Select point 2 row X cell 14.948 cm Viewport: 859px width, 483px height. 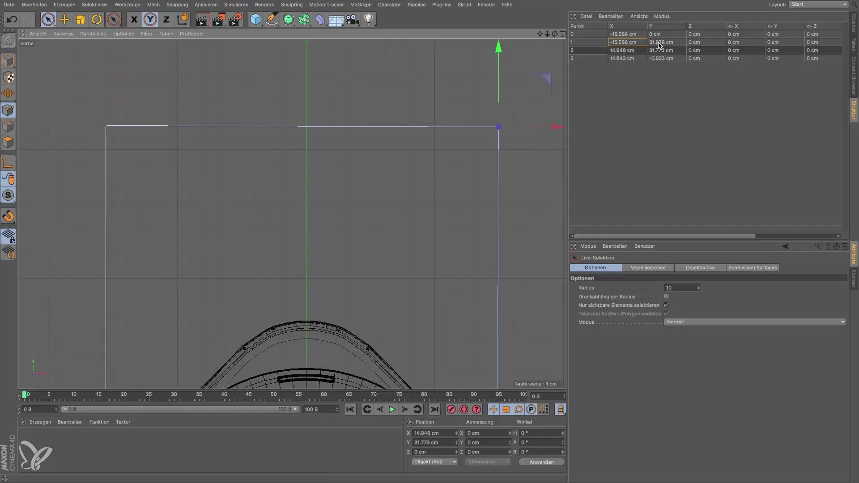point(627,50)
